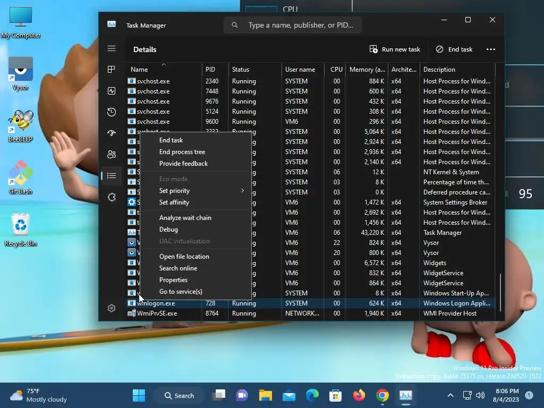Open Microsoft Store from the taskbar
Viewport: 544px width, 408px height.
(336, 395)
